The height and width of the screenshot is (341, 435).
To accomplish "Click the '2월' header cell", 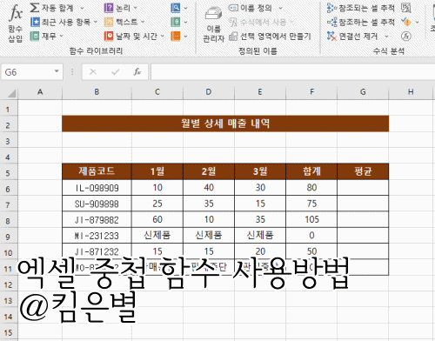I will [x=209, y=171].
